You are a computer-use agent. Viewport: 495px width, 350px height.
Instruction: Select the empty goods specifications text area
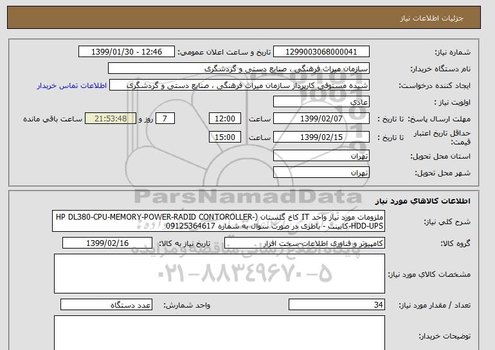[219, 274]
